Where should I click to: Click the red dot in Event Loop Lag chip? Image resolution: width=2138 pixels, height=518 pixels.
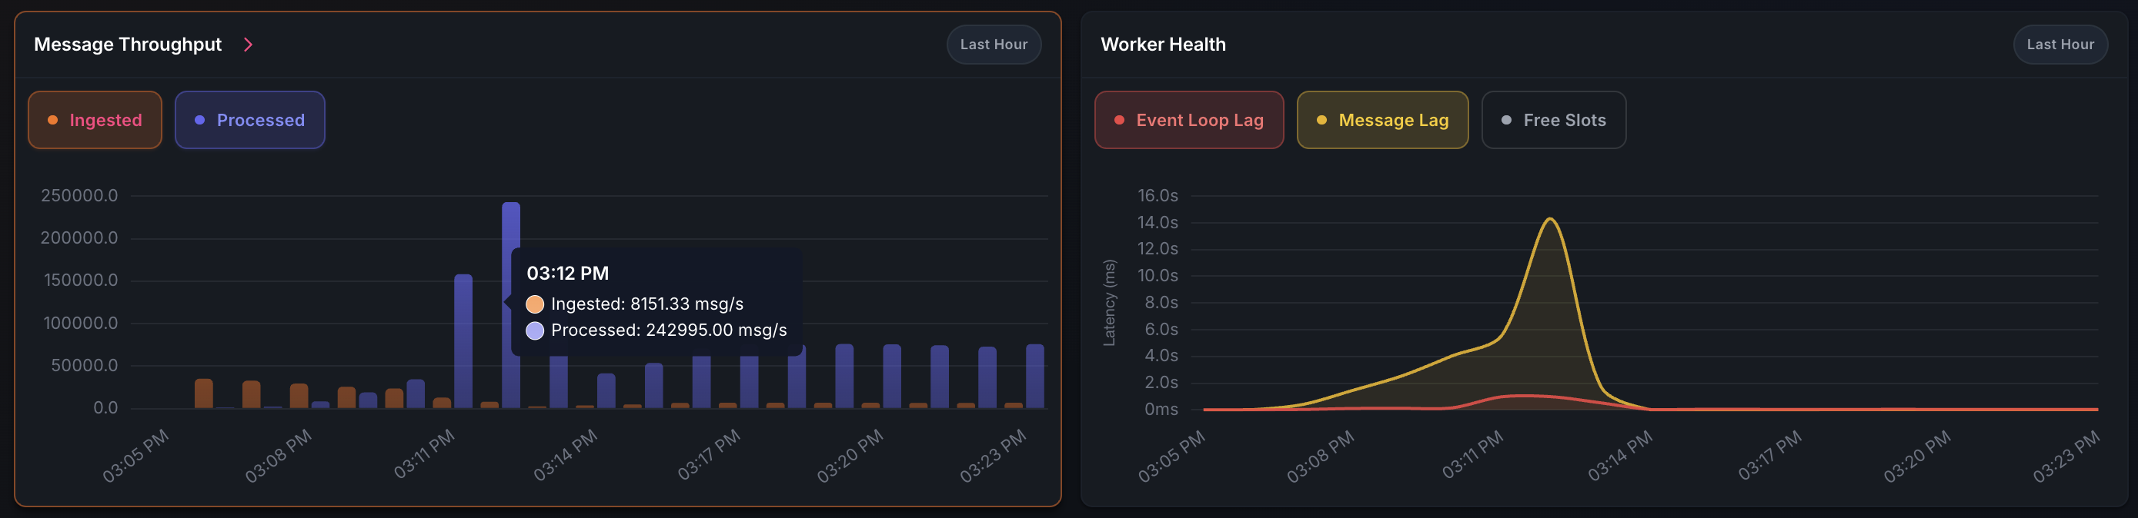[1119, 120]
